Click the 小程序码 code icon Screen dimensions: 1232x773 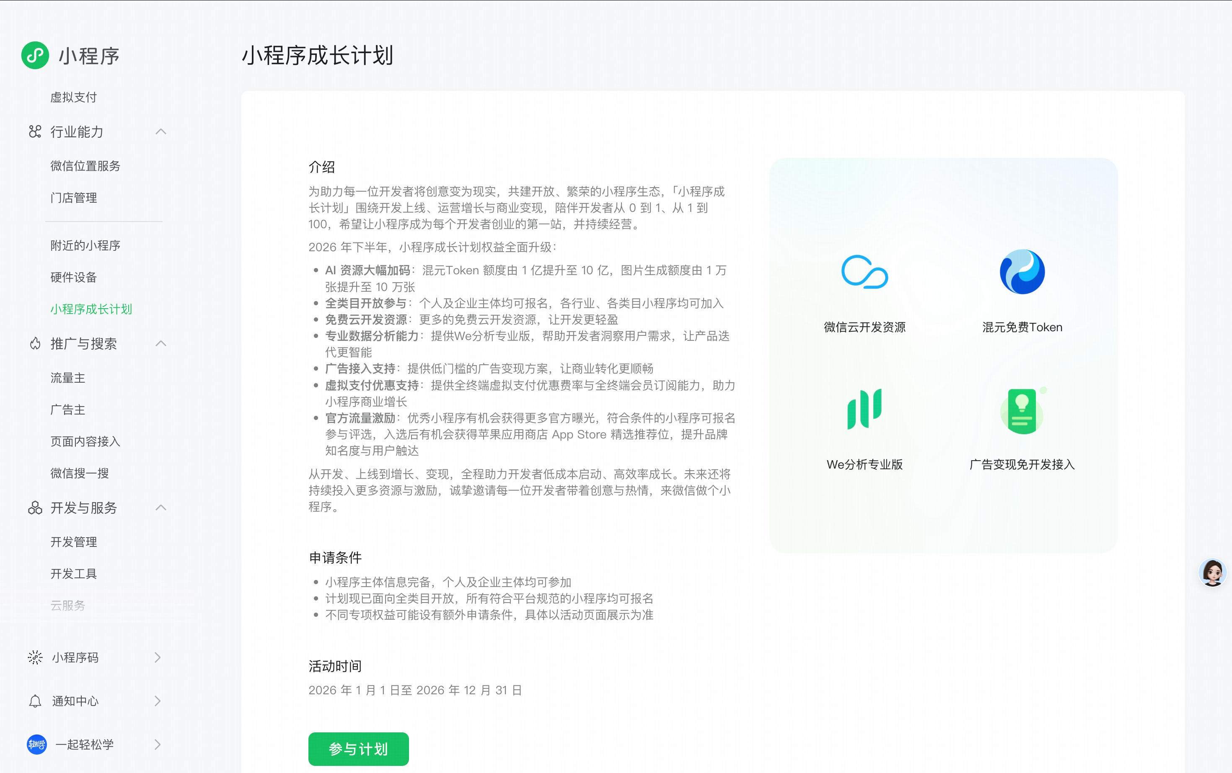35,657
